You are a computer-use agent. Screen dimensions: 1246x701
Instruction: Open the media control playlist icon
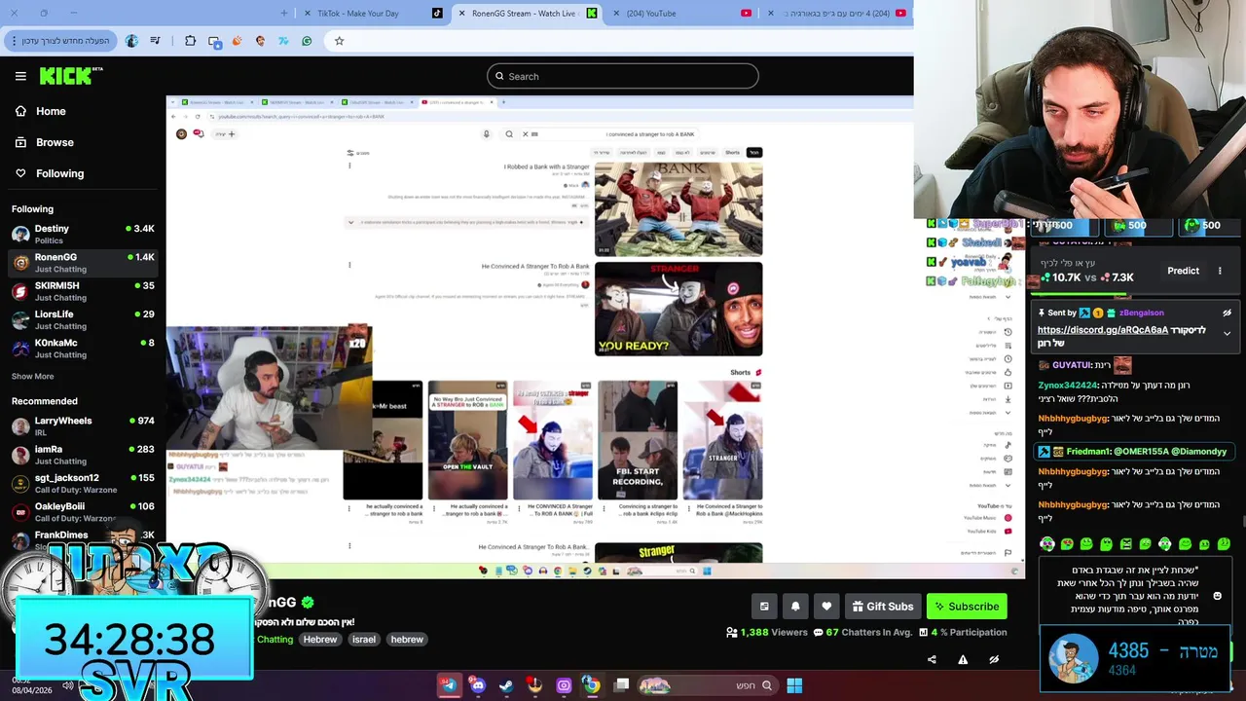155,41
